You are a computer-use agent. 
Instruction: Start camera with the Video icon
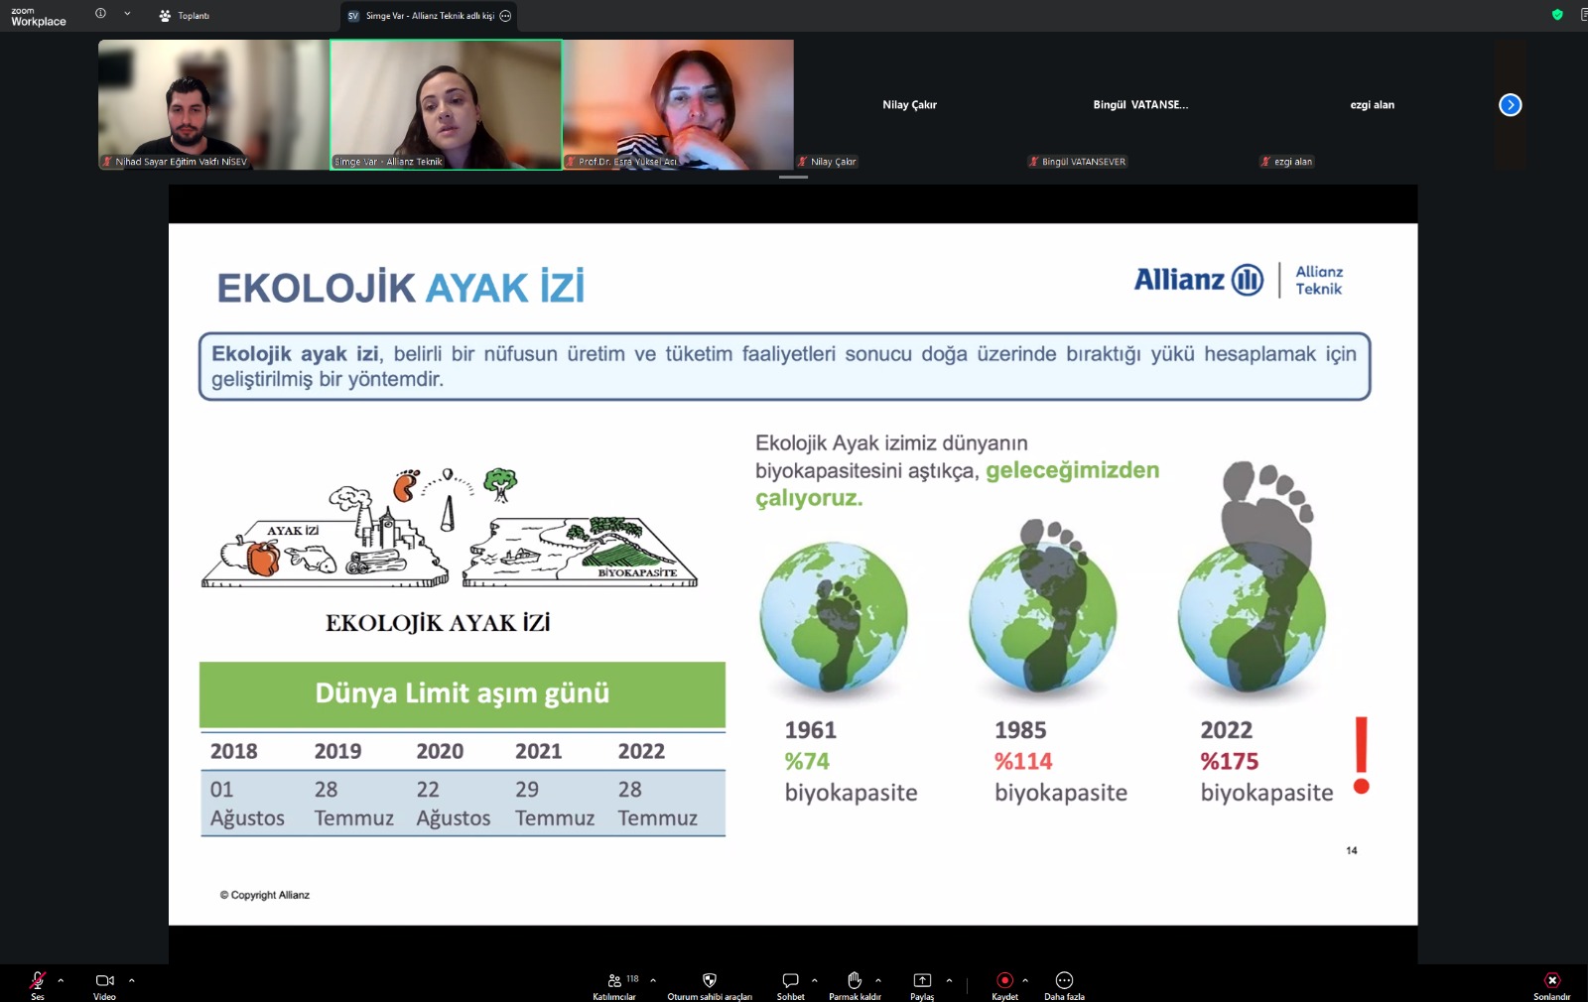(x=104, y=980)
